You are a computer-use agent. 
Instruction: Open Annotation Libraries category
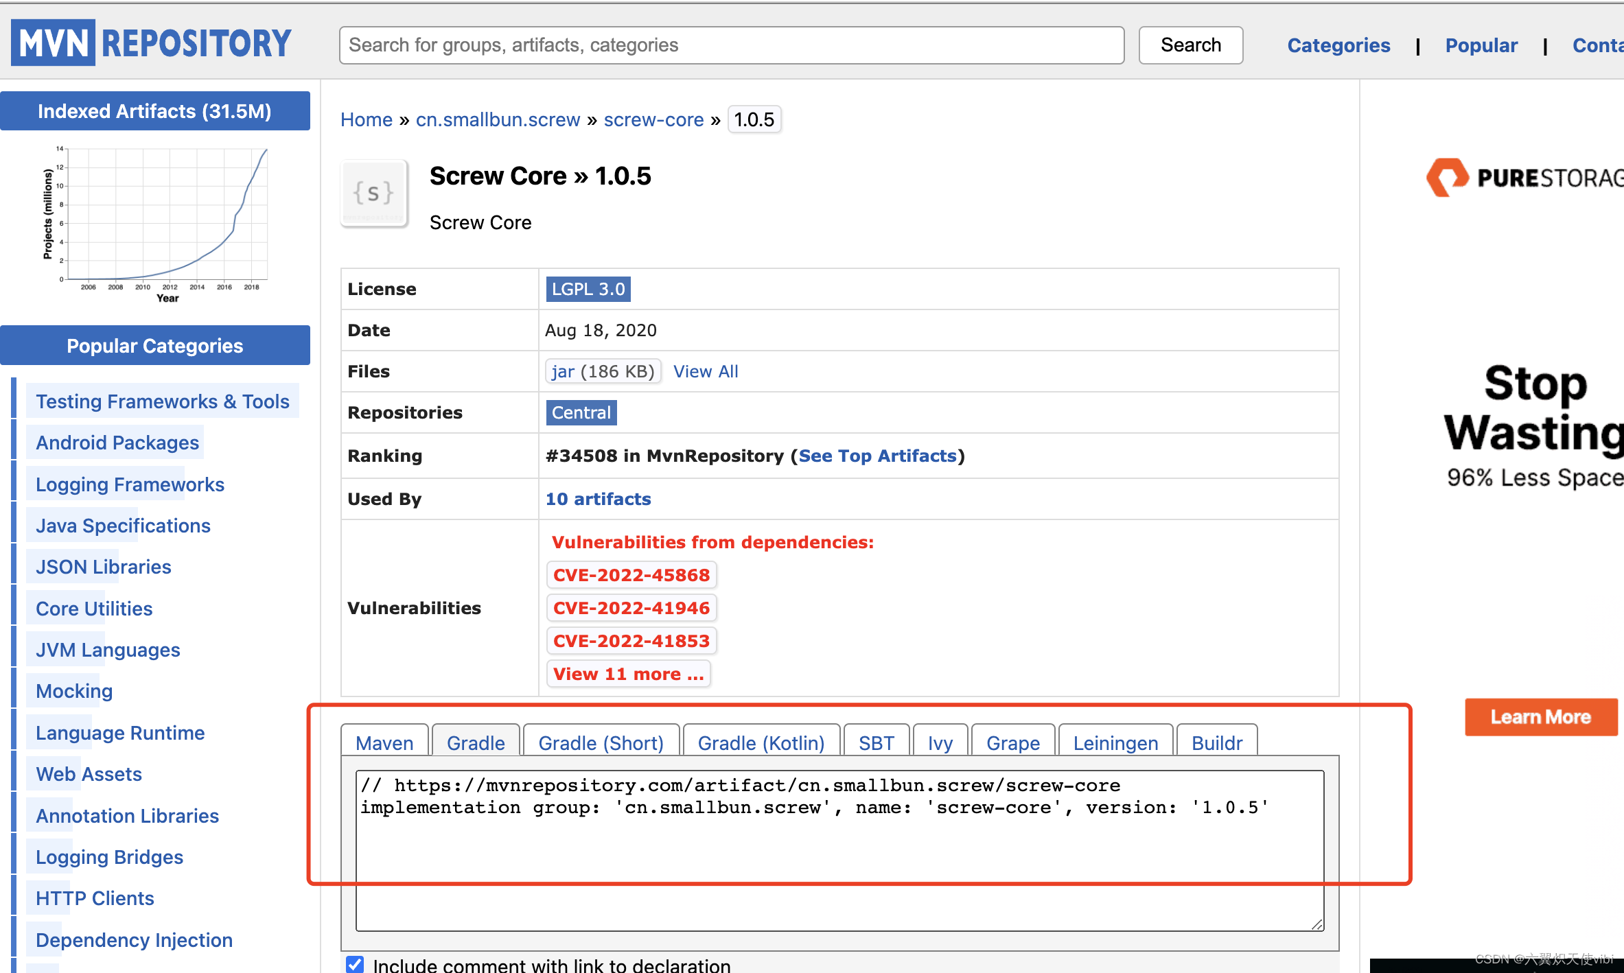pyautogui.click(x=127, y=816)
